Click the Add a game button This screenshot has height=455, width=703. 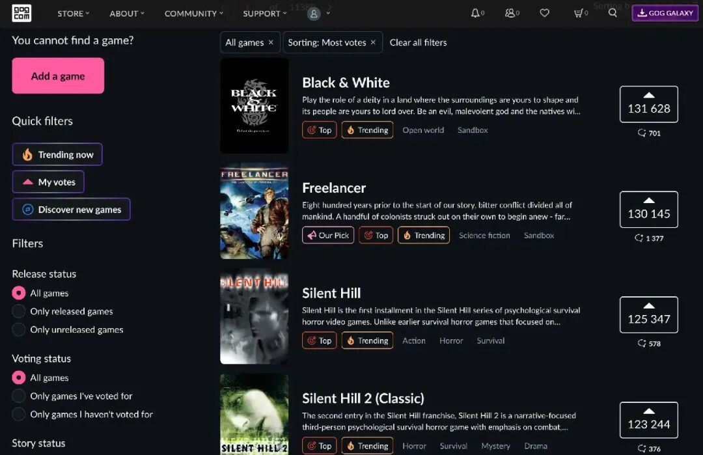(x=58, y=76)
